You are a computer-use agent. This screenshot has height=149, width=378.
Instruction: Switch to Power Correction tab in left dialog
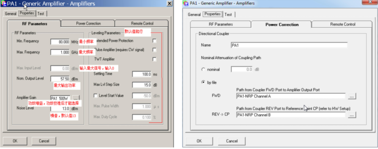pyautogui.click(x=88, y=23)
